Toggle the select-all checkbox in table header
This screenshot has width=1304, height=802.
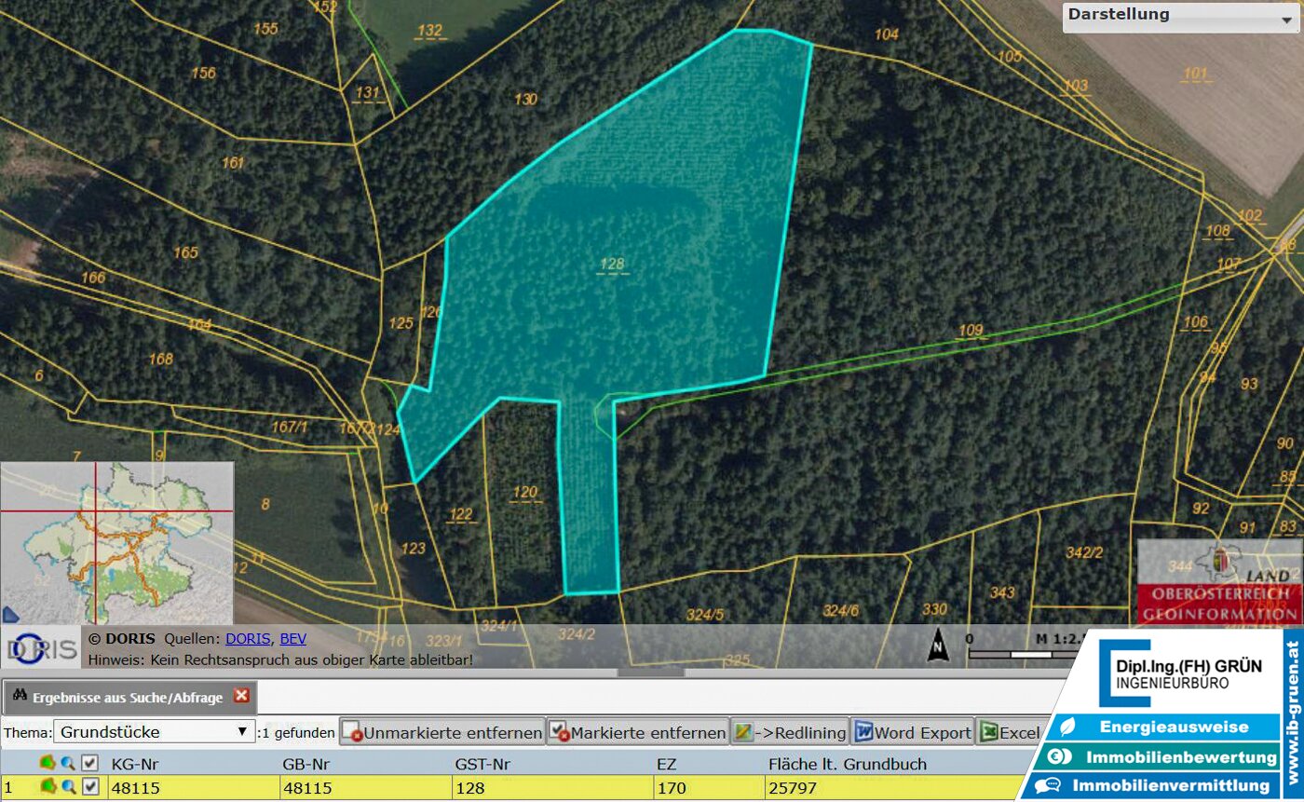[x=90, y=764]
